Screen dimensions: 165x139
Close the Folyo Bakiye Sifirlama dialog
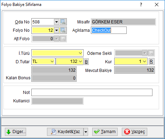[x=157, y=5]
